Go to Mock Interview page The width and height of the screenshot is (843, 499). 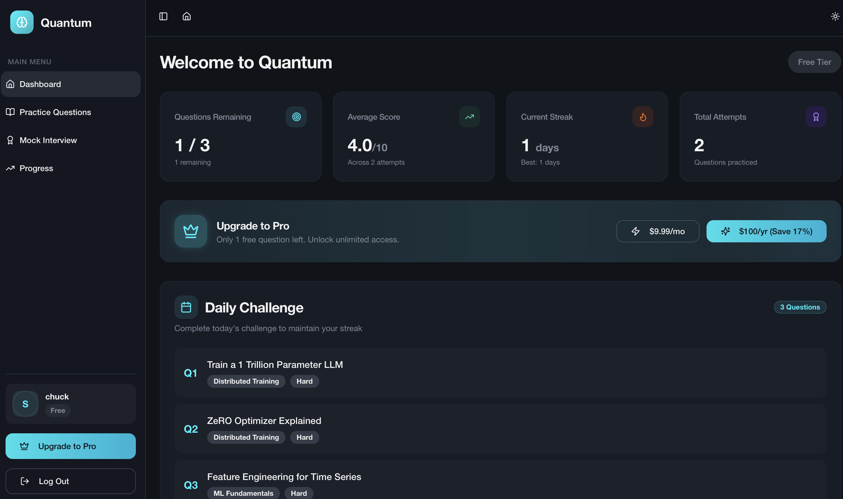(x=48, y=140)
